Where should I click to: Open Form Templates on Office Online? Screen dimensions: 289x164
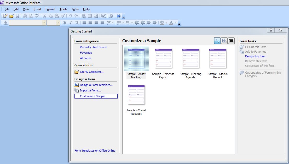[x=95, y=151]
